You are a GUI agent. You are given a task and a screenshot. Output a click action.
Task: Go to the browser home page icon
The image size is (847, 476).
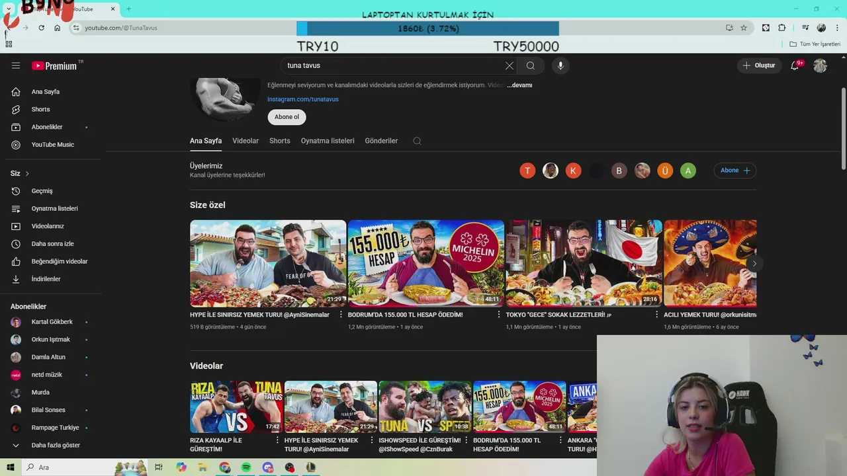(x=58, y=28)
